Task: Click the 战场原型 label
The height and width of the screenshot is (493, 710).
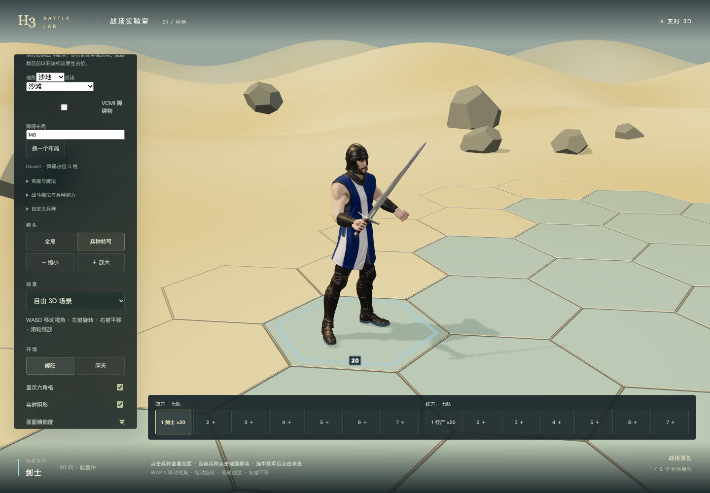Action: (680, 458)
